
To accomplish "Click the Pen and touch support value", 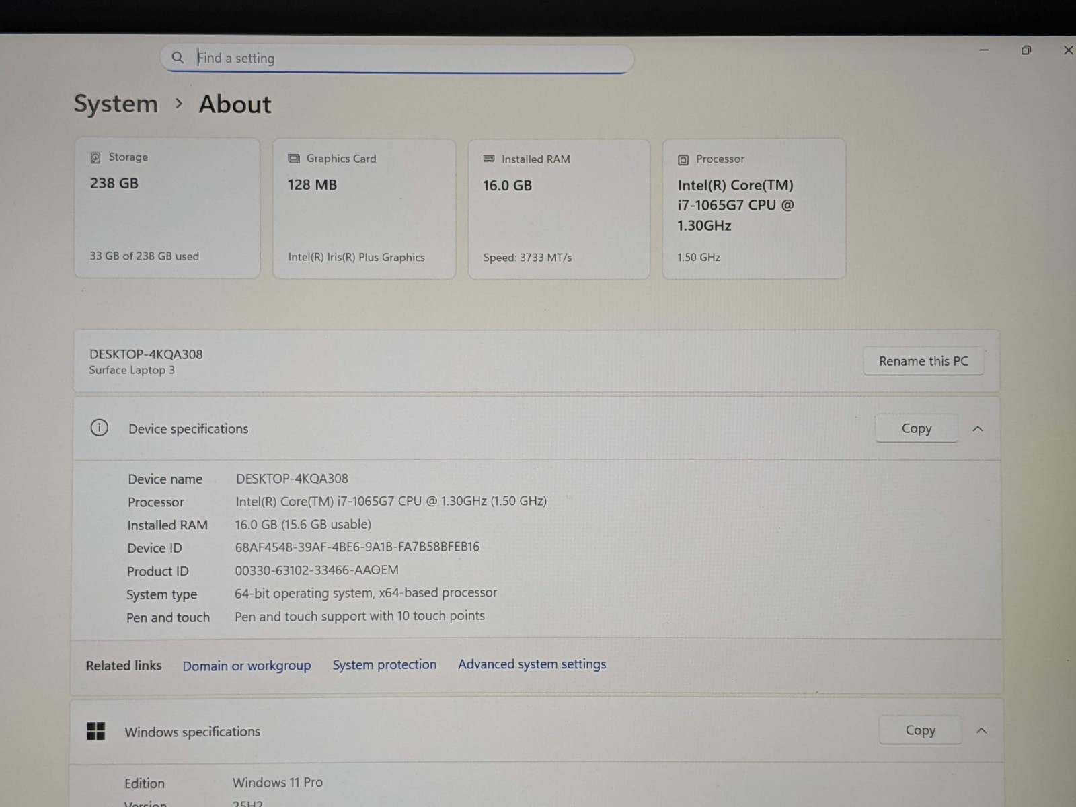I will [x=360, y=615].
